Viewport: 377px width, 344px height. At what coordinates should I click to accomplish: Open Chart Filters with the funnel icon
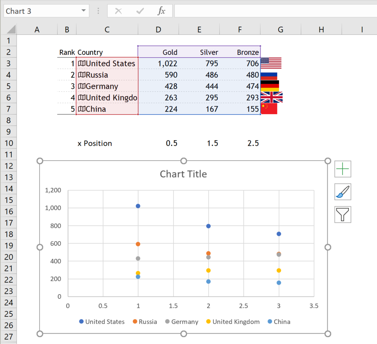342,214
